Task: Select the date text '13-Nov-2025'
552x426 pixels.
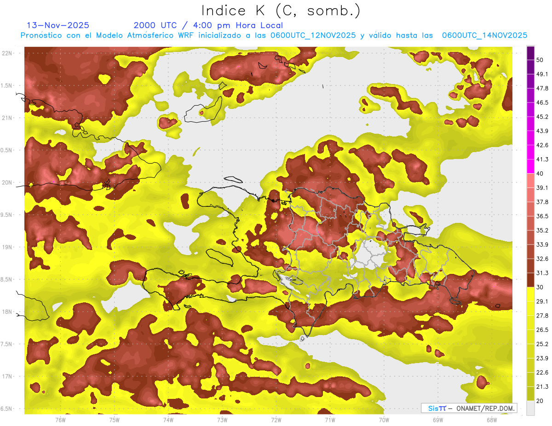Action: click(58, 25)
